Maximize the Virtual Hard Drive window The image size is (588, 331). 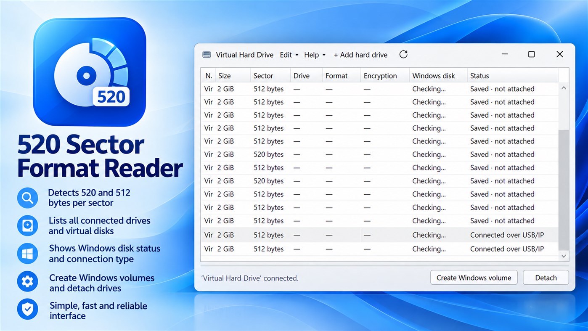point(532,54)
